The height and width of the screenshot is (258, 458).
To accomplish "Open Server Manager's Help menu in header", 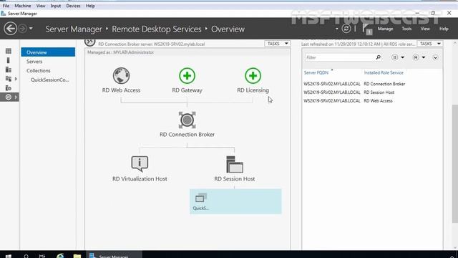I will [444, 29].
